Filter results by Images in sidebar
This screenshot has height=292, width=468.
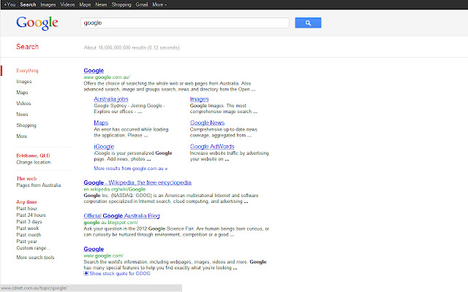24,82
